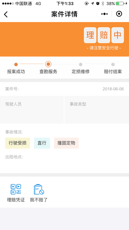129x230 pixels.
Task: Tap the battery indicator in status bar
Action: 120,4
